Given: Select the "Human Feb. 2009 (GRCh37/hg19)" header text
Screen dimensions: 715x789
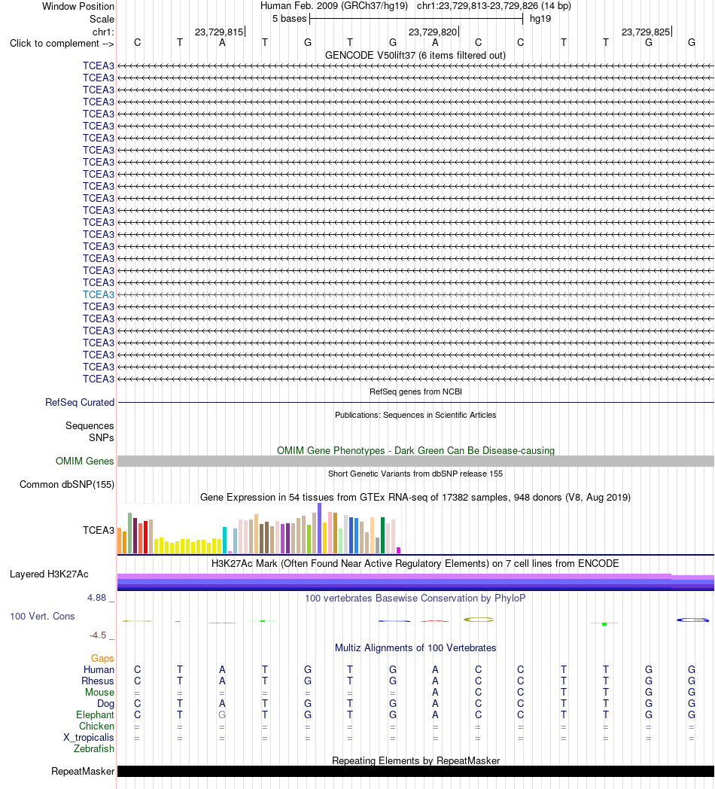Looking at the screenshot, I should click(x=334, y=6).
